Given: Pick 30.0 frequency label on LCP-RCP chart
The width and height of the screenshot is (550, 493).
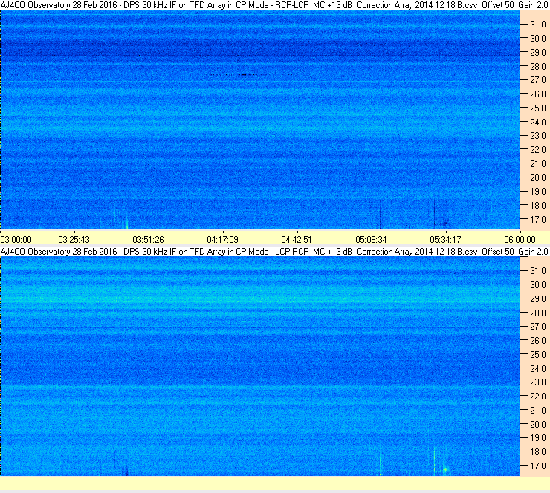Looking at the screenshot, I should pos(538,285).
